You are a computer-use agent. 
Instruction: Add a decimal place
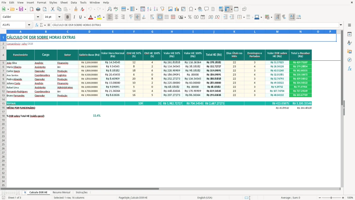point(211,17)
